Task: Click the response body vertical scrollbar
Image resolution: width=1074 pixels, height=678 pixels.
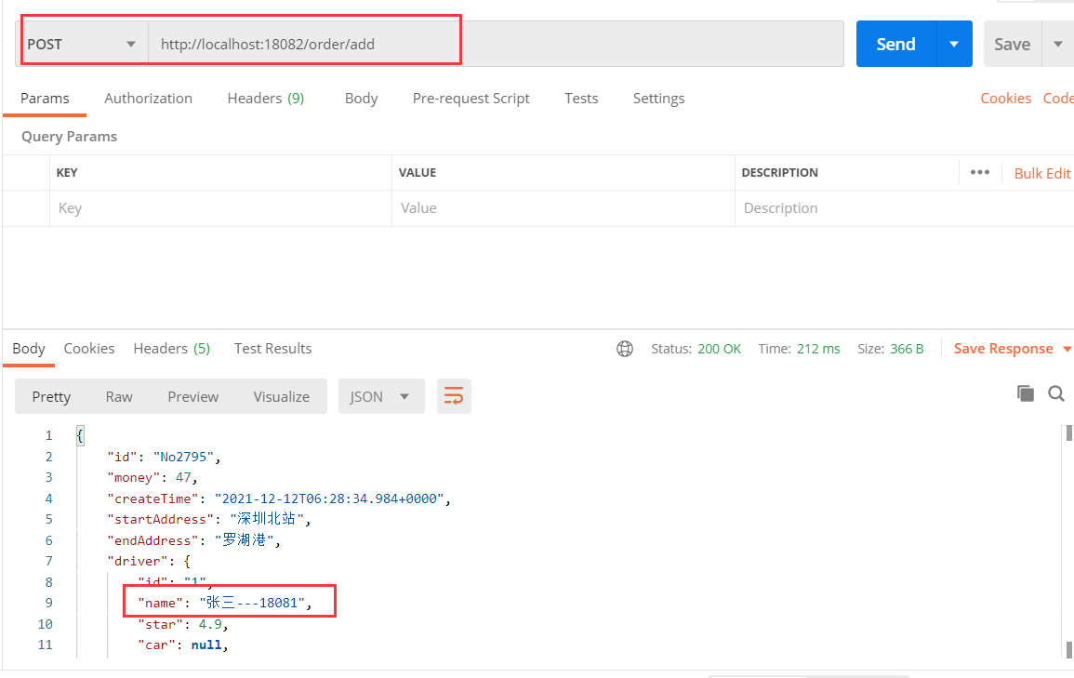Action: point(1068,541)
